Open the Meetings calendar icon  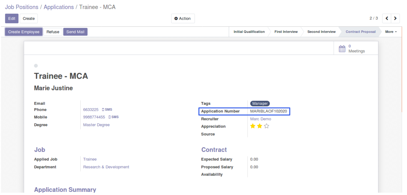(x=342, y=48)
